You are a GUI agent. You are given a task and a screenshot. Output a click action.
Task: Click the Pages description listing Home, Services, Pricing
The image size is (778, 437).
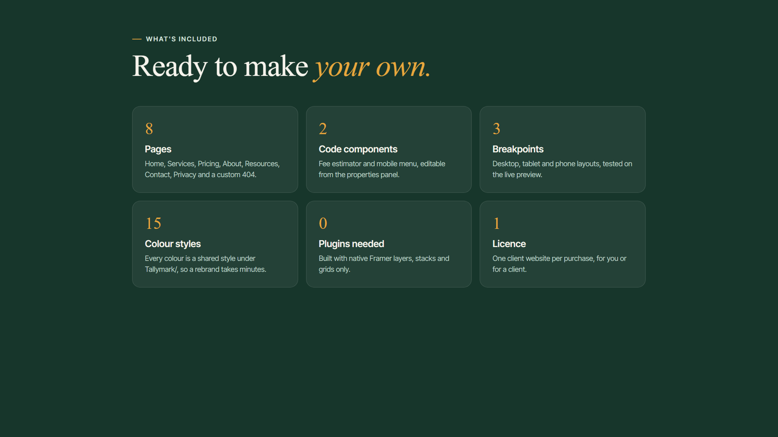click(212, 169)
